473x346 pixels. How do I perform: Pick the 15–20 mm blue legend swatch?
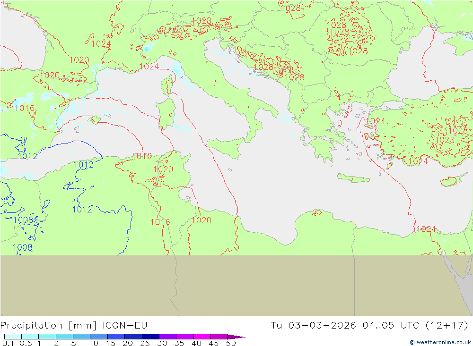(116, 337)
